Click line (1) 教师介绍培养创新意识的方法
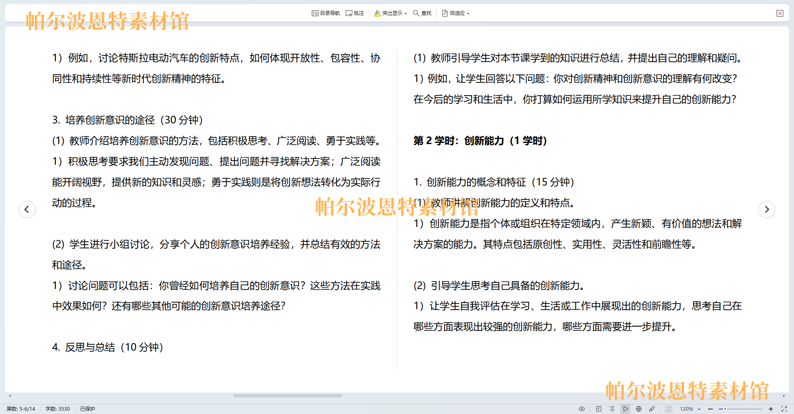 coord(216,141)
